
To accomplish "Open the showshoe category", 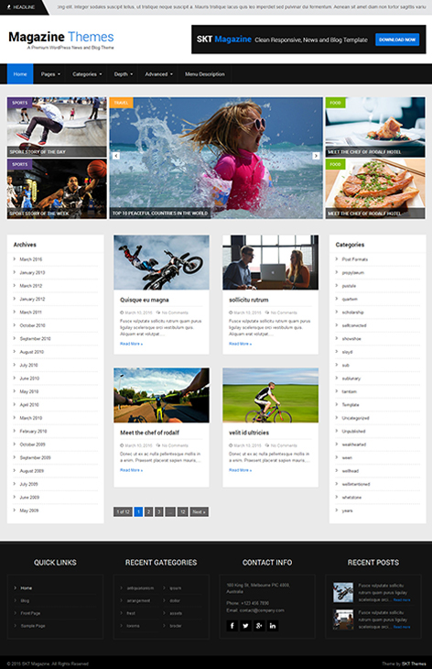I will pyautogui.click(x=351, y=339).
